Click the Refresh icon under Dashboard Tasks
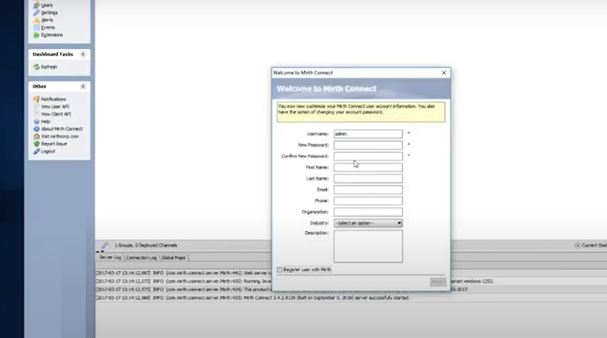 [36, 67]
